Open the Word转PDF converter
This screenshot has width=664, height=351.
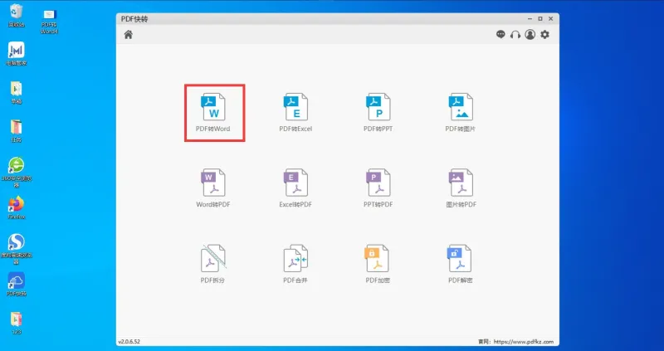point(213,188)
